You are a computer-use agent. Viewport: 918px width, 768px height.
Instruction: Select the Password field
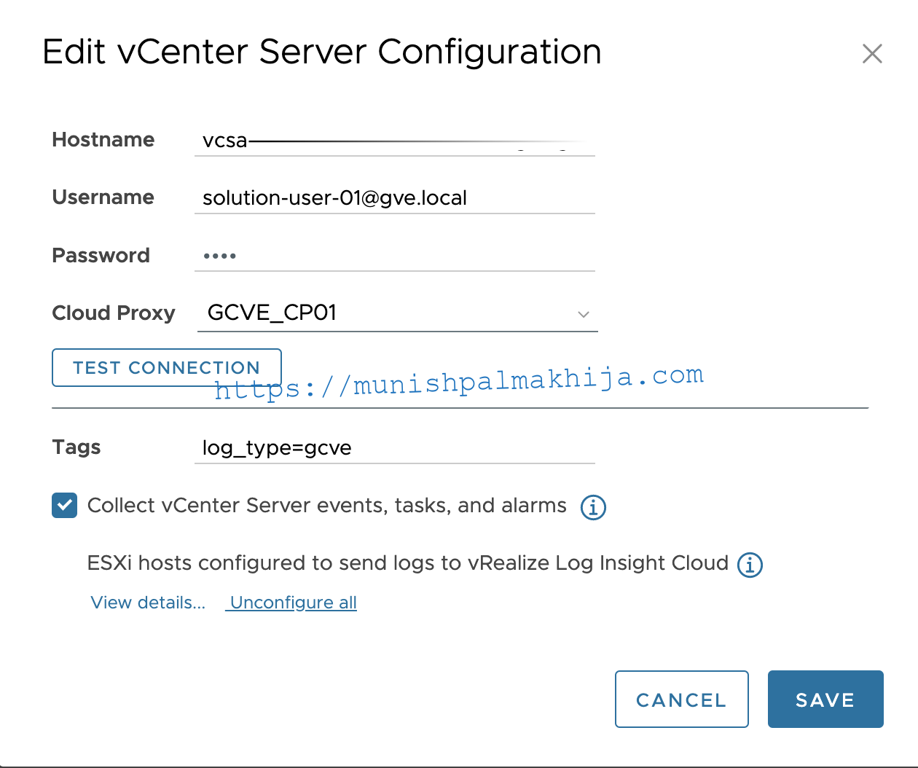395,255
